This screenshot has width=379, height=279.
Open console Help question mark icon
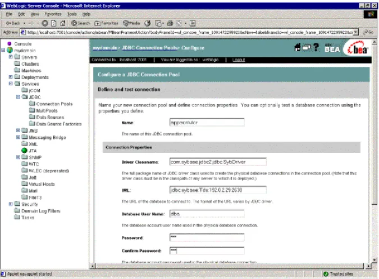(x=316, y=47)
